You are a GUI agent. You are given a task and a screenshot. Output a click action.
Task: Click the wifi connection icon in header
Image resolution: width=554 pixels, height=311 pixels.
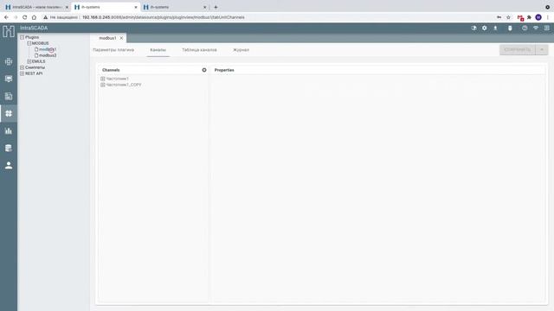536,28
